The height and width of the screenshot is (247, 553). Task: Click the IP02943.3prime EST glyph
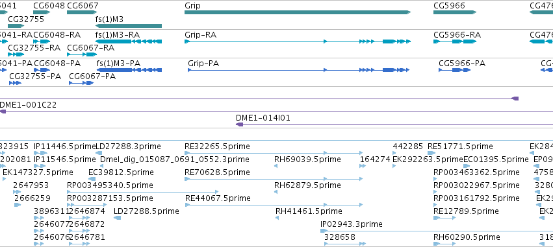click(x=437, y=231)
